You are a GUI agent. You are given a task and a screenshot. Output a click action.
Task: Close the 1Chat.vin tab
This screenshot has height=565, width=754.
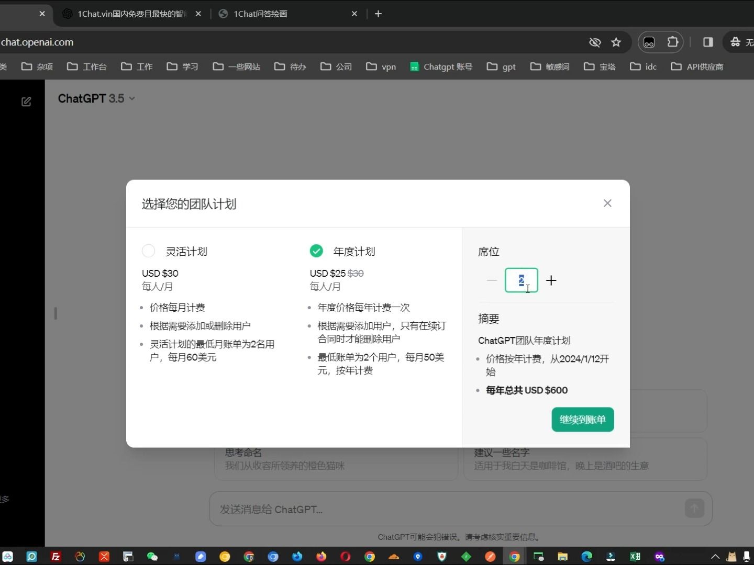[x=198, y=14]
